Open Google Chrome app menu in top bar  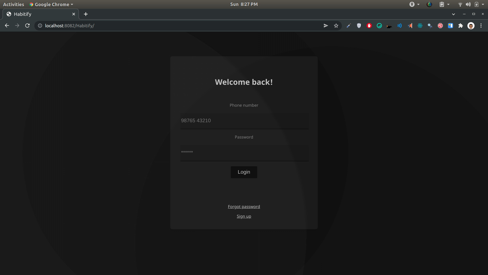51,4
